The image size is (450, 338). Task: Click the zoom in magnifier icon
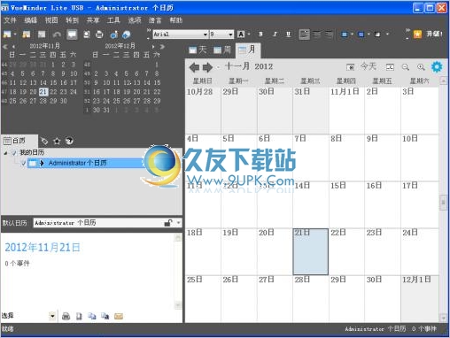click(x=421, y=67)
